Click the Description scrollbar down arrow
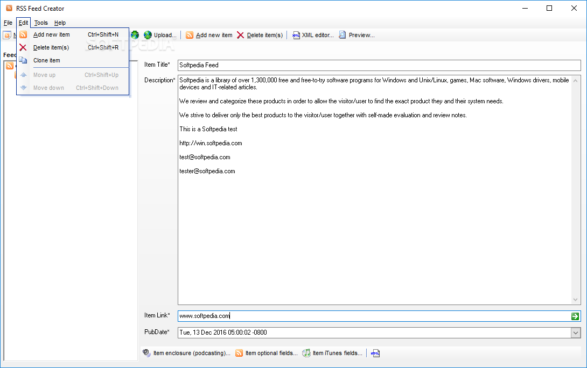The width and height of the screenshot is (587, 368). [x=575, y=300]
